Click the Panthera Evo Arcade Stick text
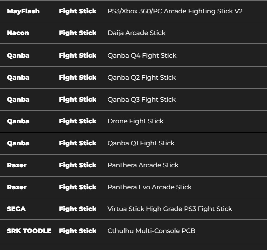Image resolution: width=267 pixels, height=250 pixels. pyautogui.click(x=150, y=187)
